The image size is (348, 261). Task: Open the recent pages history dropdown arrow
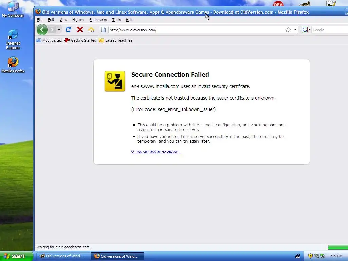pyautogui.click(x=59, y=30)
